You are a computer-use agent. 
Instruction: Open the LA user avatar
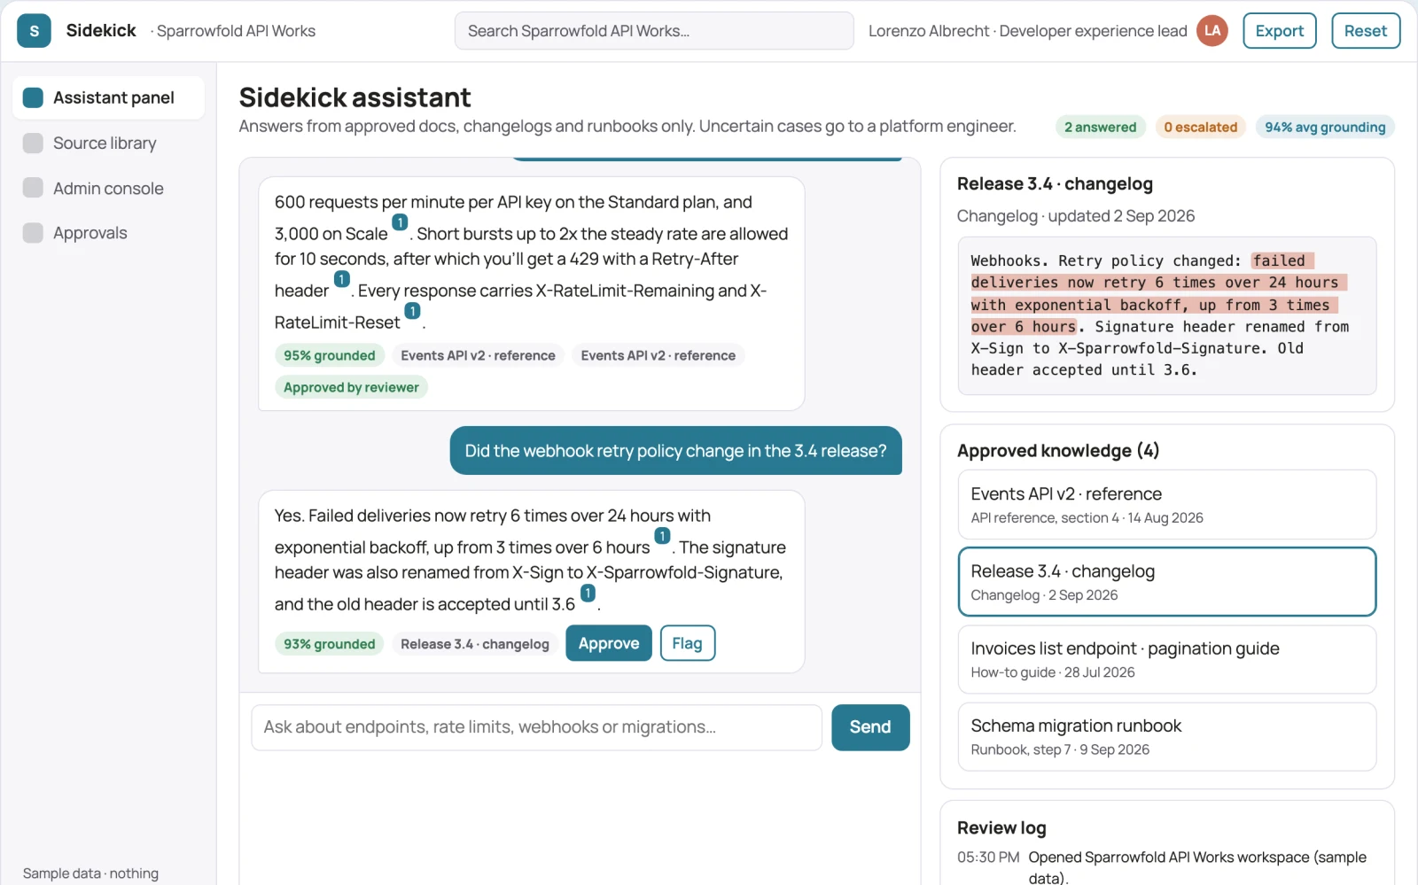pyautogui.click(x=1212, y=31)
